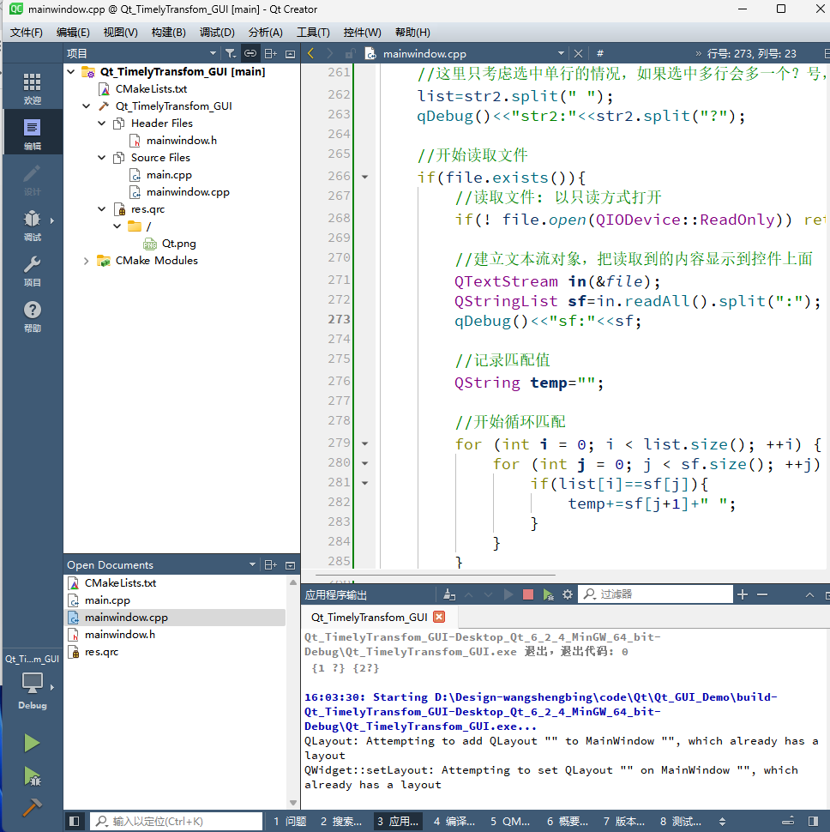Switch to the 2 搜索 results pane

tap(341, 822)
